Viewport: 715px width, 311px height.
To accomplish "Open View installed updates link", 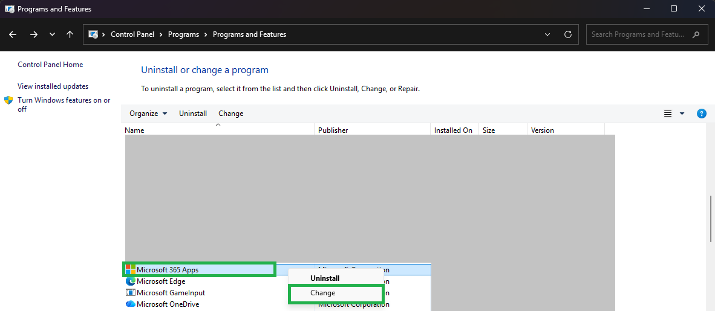I will pyautogui.click(x=53, y=86).
